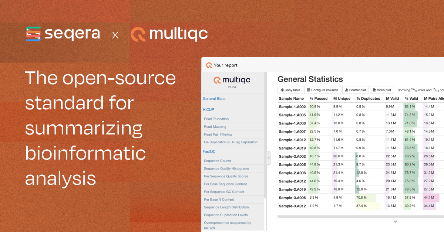Sort by M Valid column header
The image size is (444, 232).
pos(393,99)
